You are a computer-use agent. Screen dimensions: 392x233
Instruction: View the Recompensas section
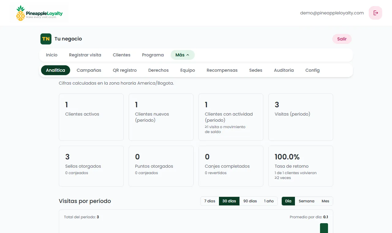click(x=222, y=70)
